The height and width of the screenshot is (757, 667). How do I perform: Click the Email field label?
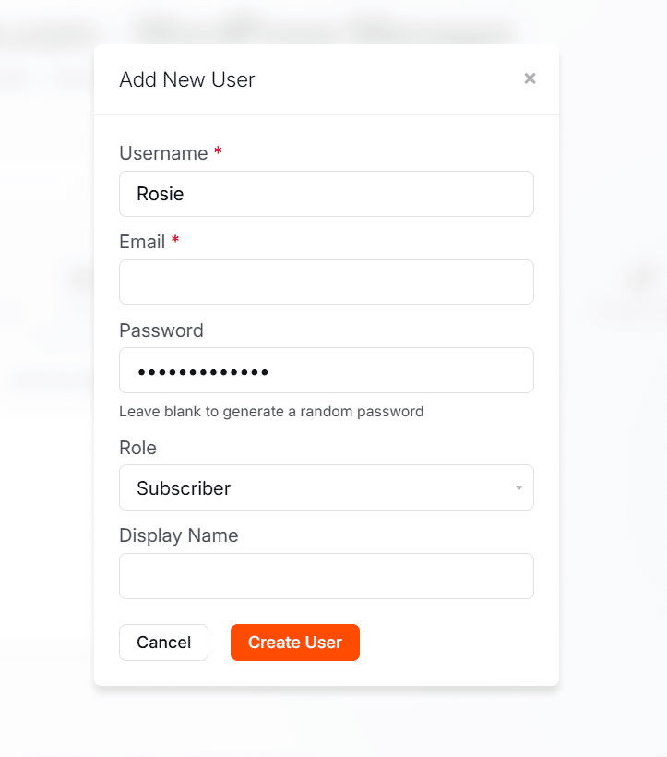click(143, 242)
